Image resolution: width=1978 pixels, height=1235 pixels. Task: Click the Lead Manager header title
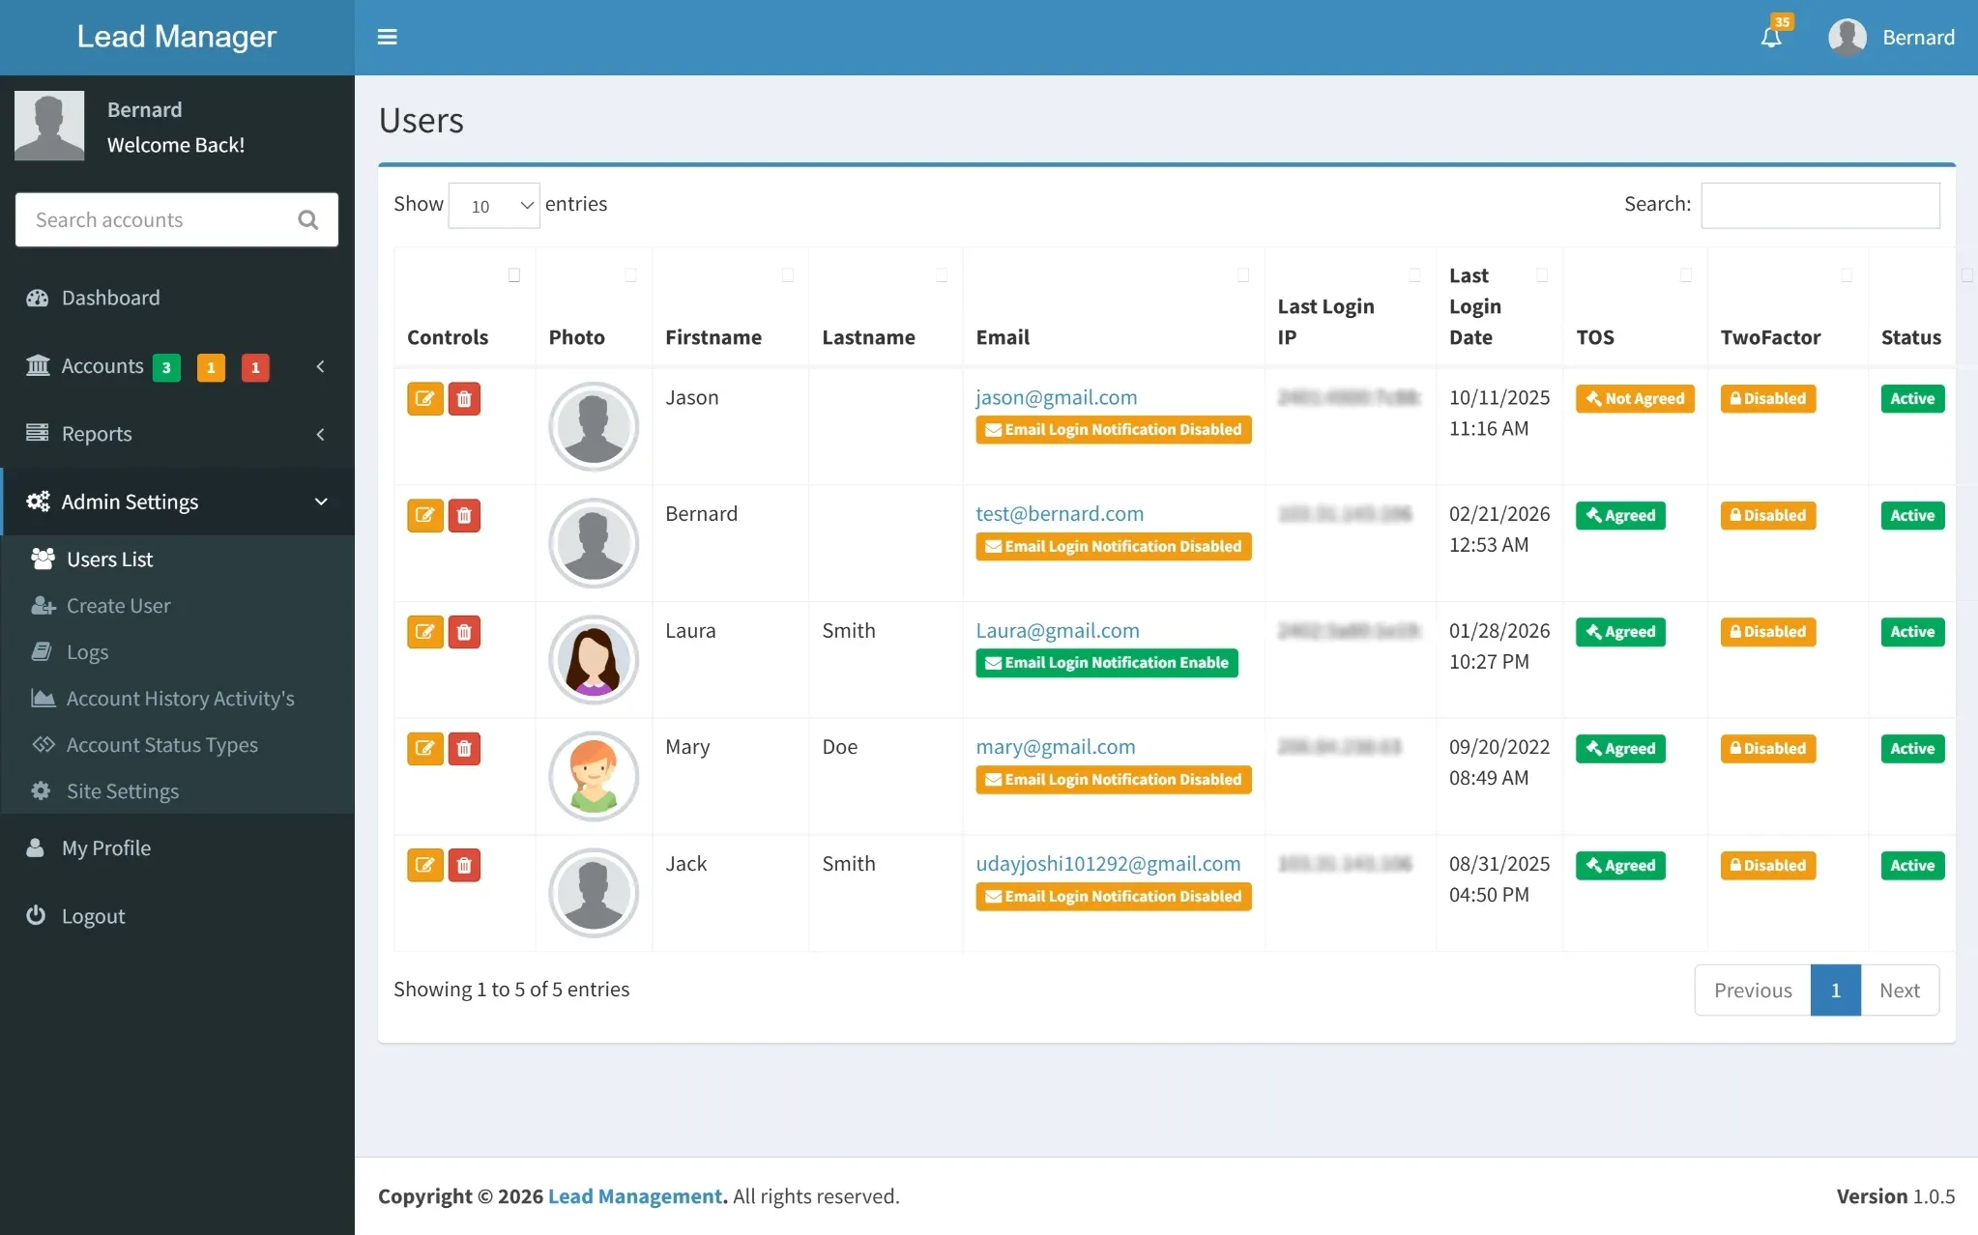click(177, 37)
